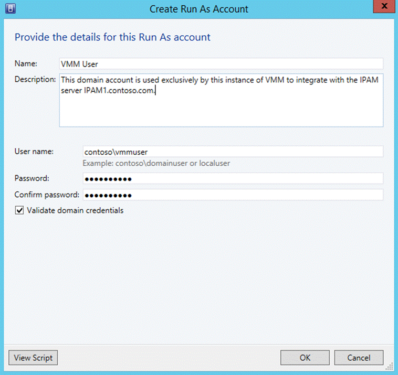Click the 'Provide the details' heading
Screen dimensions: 398x375
112,37
